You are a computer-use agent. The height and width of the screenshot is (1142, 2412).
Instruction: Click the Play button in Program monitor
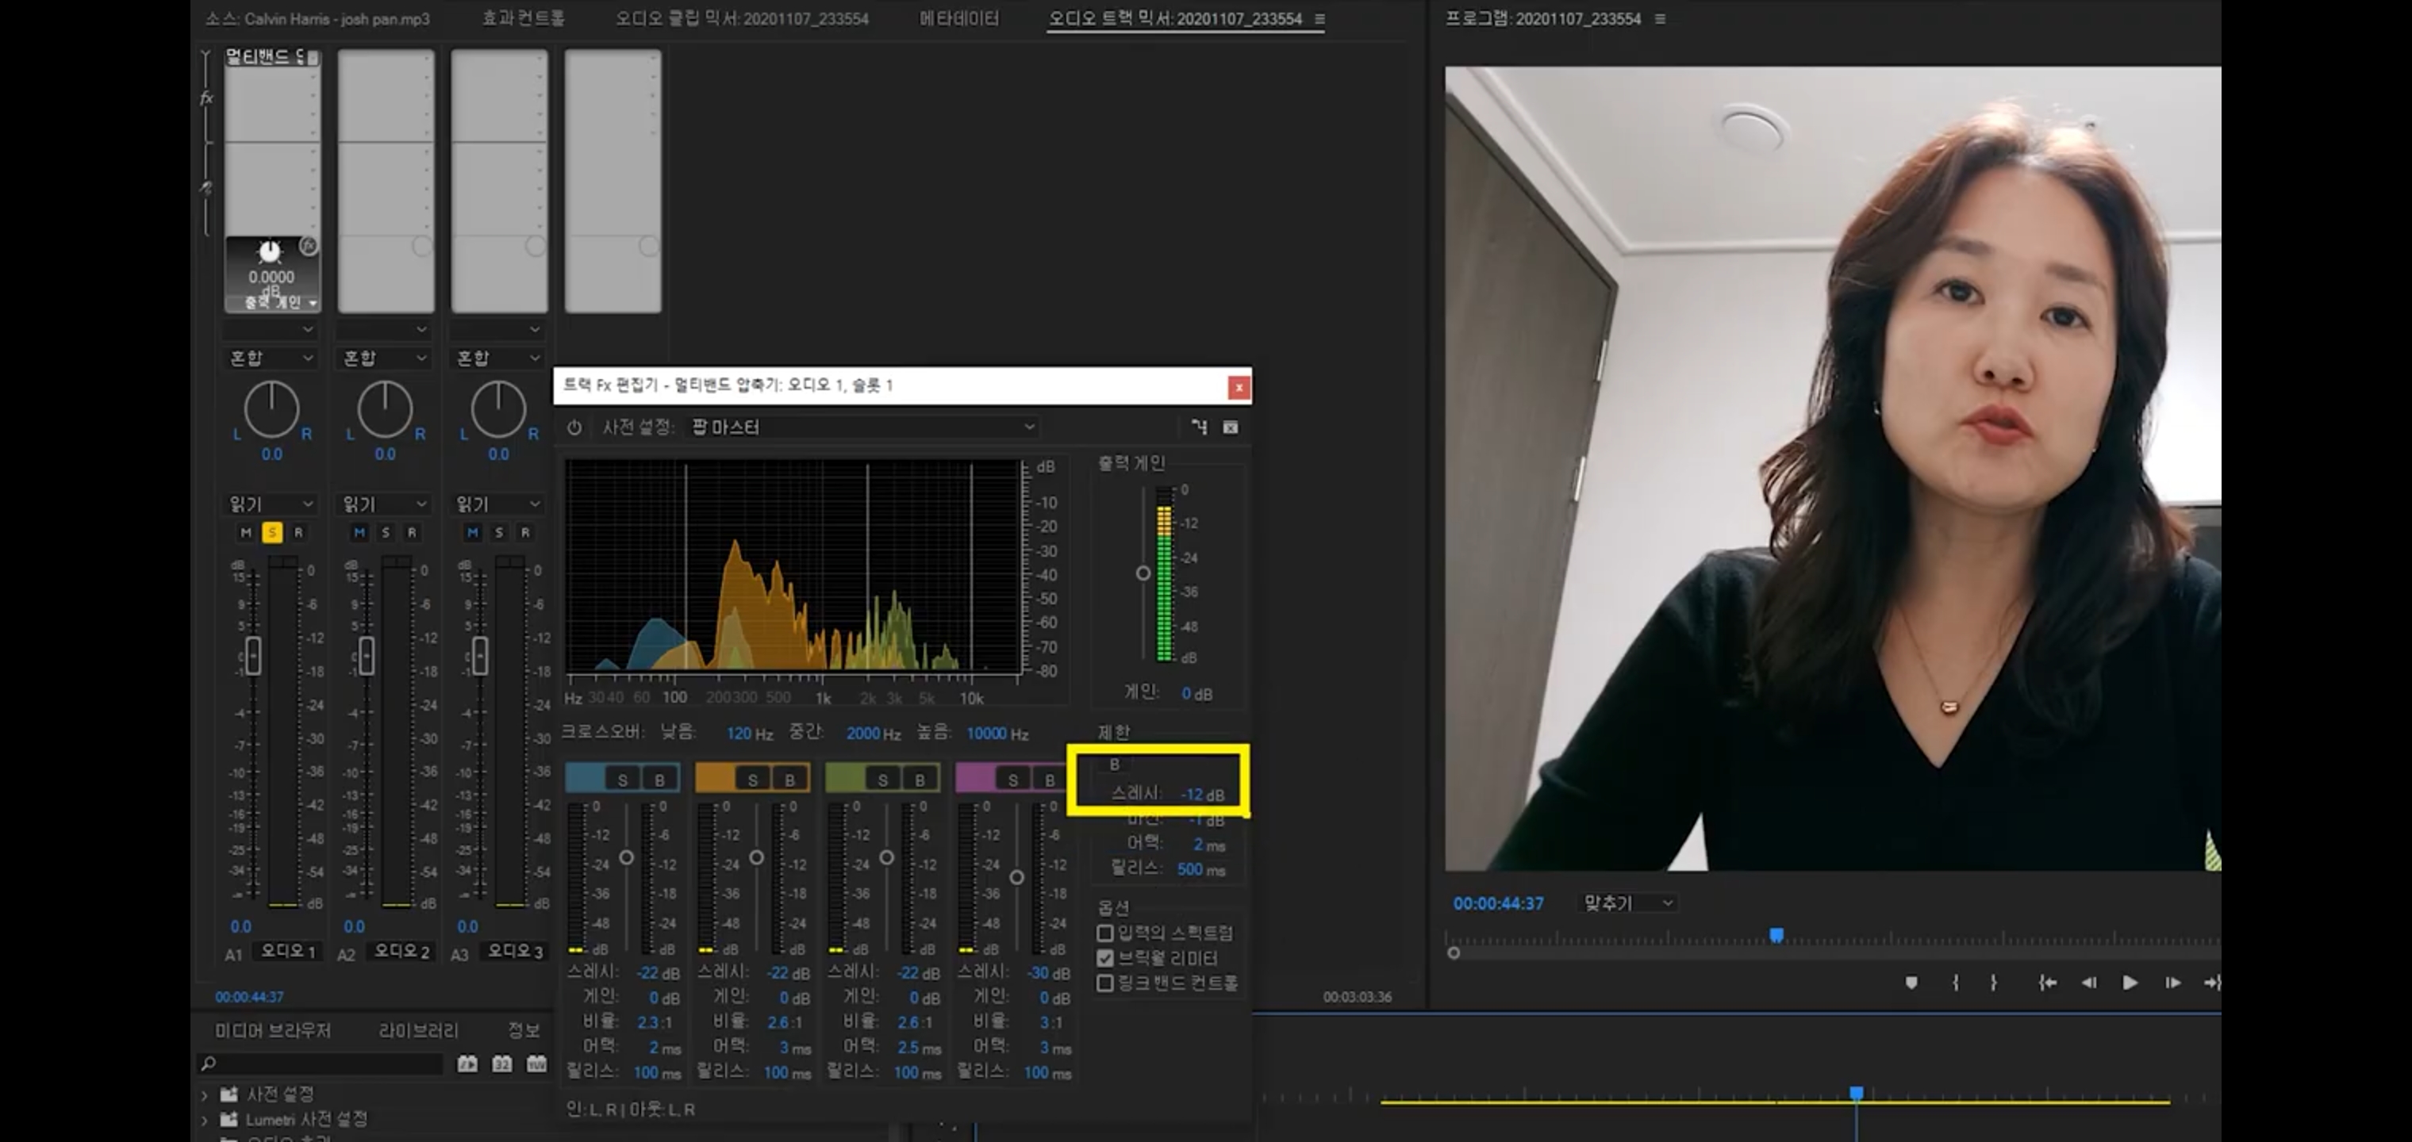(x=2130, y=982)
